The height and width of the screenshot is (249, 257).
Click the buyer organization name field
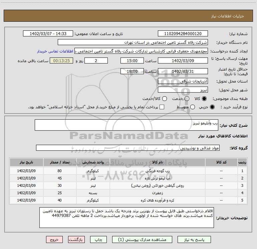click(x=133, y=42)
